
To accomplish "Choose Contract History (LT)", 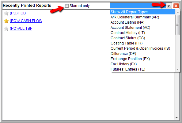I will click(x=142, y=33).
